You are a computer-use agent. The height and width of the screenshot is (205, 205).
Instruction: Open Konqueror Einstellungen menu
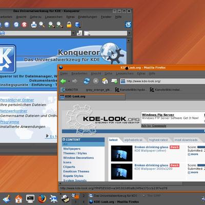coord(88,17)
